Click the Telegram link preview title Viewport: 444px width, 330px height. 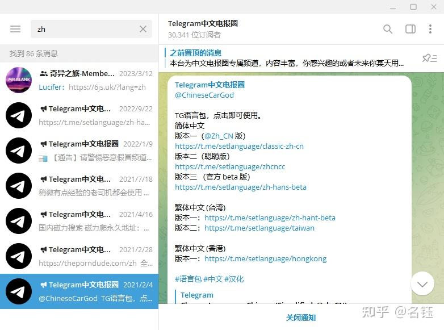[197, 295]
